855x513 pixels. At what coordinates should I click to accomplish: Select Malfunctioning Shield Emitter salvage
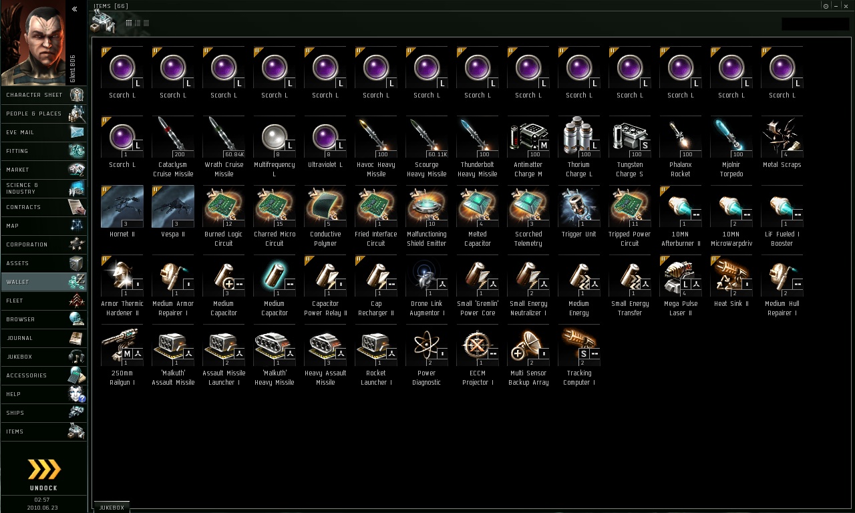(x=427, y=216)
